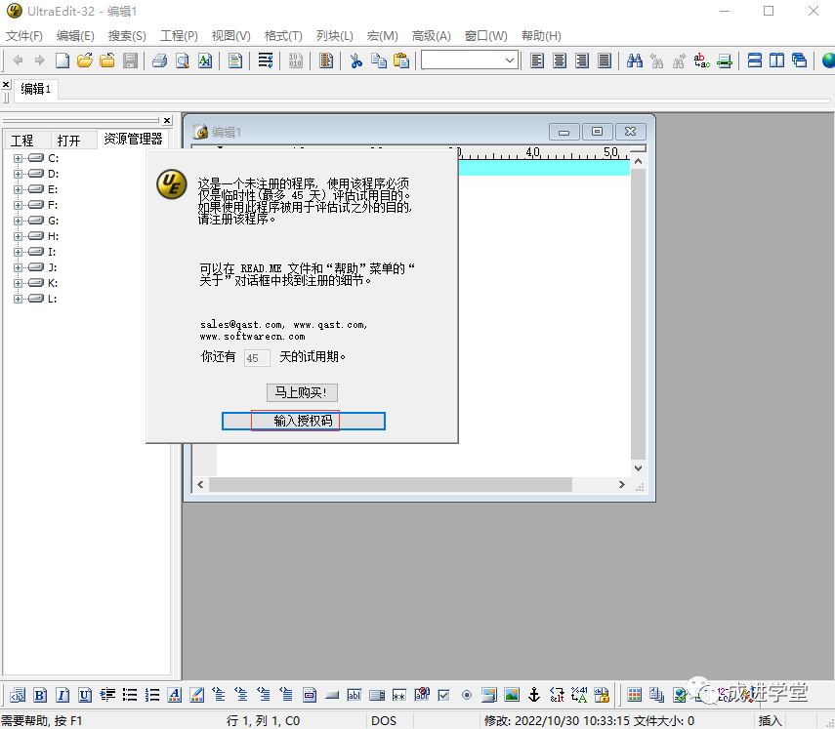The height and width of the screenshot is (729, 835).
Task: Open the 宏(M) menu
Action: (383, 36)
